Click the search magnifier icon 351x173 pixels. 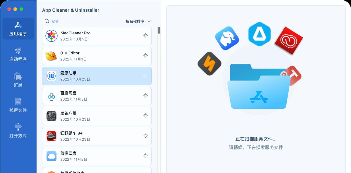(x=47, y=21)
